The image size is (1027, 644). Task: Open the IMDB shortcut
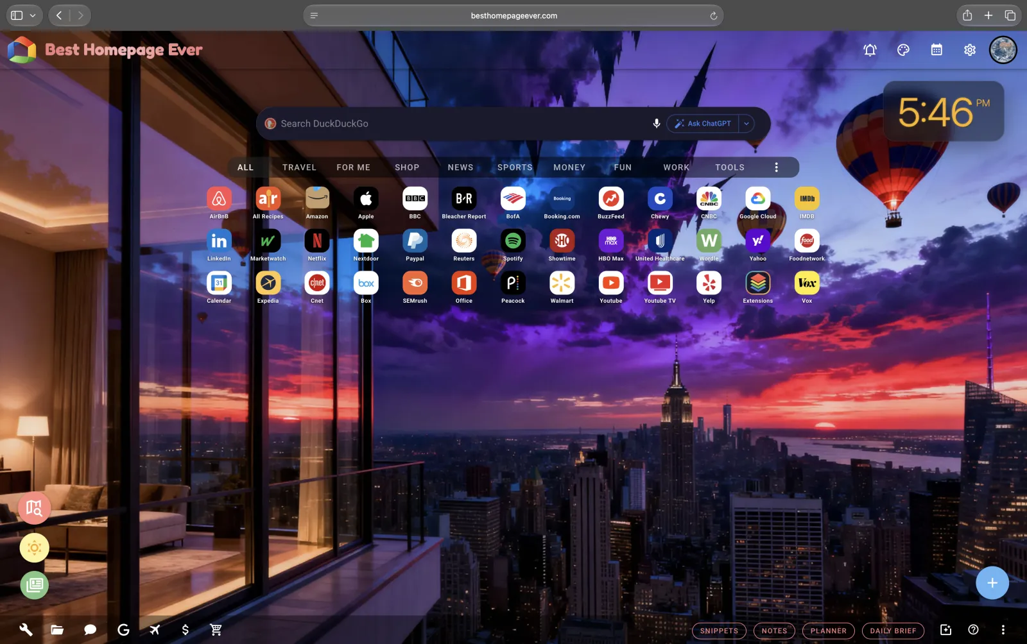tap(807, 199)
